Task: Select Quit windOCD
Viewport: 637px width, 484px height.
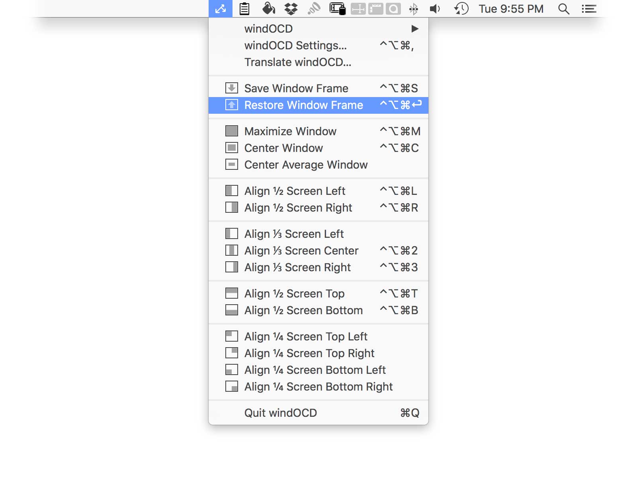Action: [318, 413]
